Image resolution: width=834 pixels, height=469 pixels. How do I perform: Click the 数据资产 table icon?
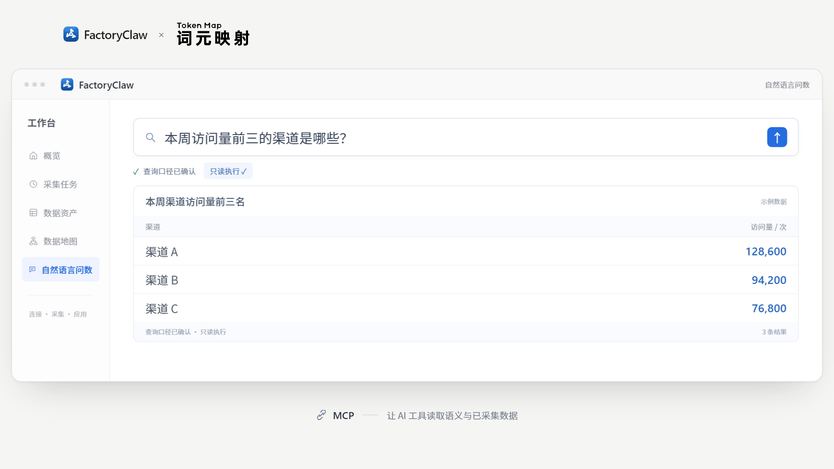pos(33,213)
